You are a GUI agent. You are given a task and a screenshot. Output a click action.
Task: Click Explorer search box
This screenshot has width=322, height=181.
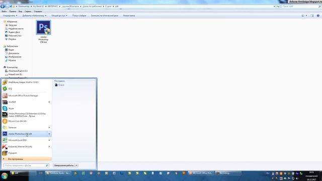coord(301,7)
